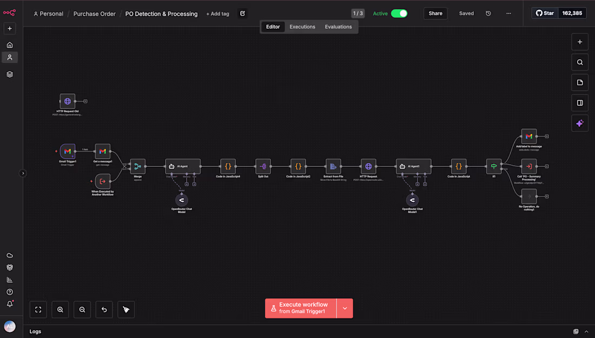Tidy up the workflow with the broom icon
The width and height of the screenshot is (595, 338).
click(125, 309)
